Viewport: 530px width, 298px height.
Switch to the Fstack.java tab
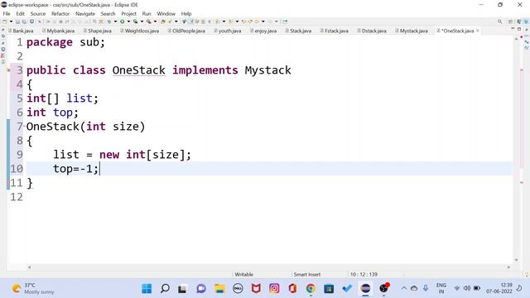[334, 31]
